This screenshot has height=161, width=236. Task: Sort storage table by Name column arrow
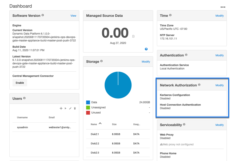(x=100, y=123)
